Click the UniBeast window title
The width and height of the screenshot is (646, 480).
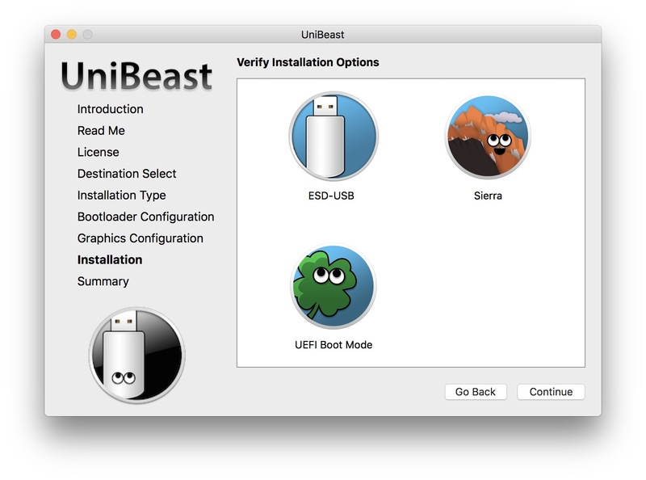pos(322,35)
